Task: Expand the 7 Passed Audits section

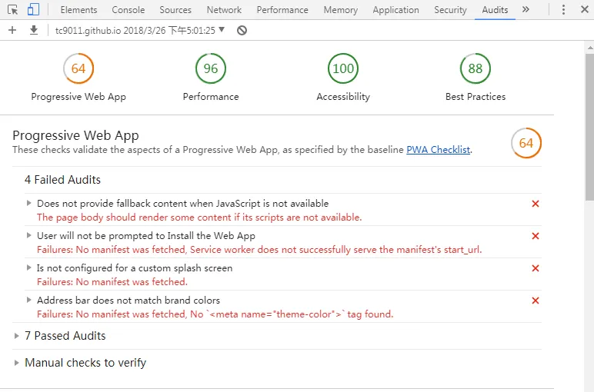Action: tap(65, 336)
